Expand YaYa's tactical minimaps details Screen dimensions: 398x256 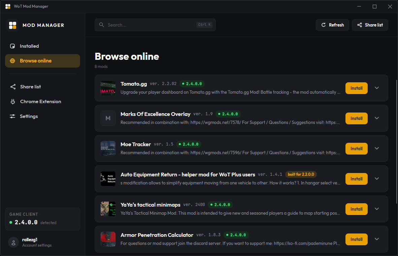point(377,209)
